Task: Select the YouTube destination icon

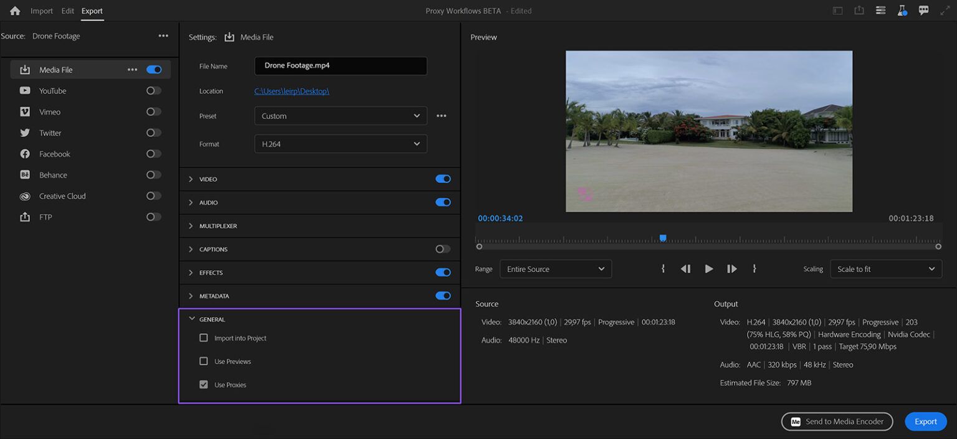Action: click(x=24, y=90)
